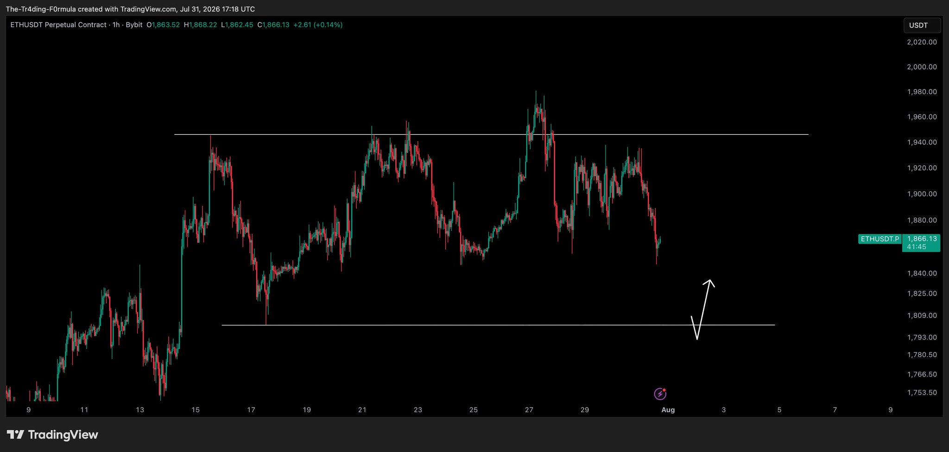The image size is (949, 452).
Task: Click the 1,980.00 price axis label
Action: click(x=922, y=92)
